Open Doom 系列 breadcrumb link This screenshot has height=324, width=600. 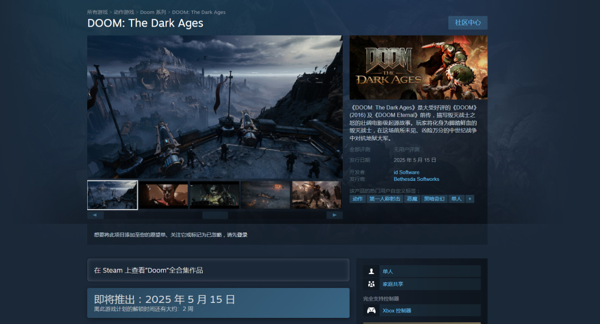pos(153,12)
